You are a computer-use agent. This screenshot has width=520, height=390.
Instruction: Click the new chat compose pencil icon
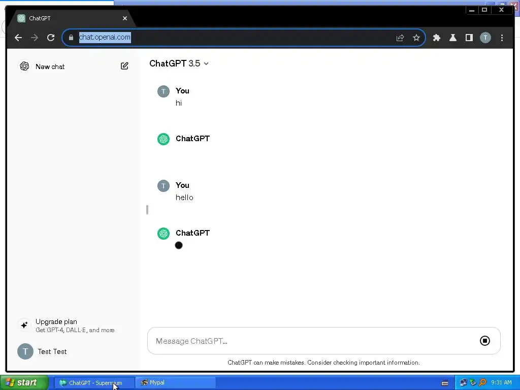(124, 66)
